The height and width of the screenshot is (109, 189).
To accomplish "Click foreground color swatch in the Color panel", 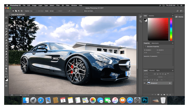I will pyautogui.click(x=145, y=19).
